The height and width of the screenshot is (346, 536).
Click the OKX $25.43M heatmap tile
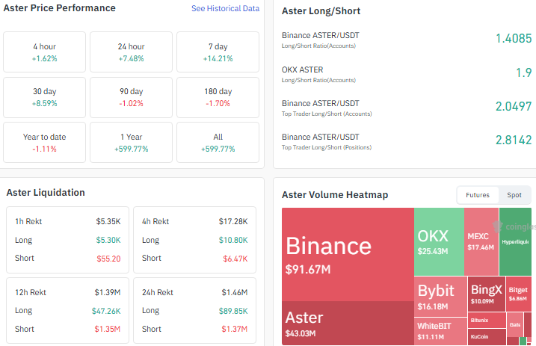tap(440, 241)
